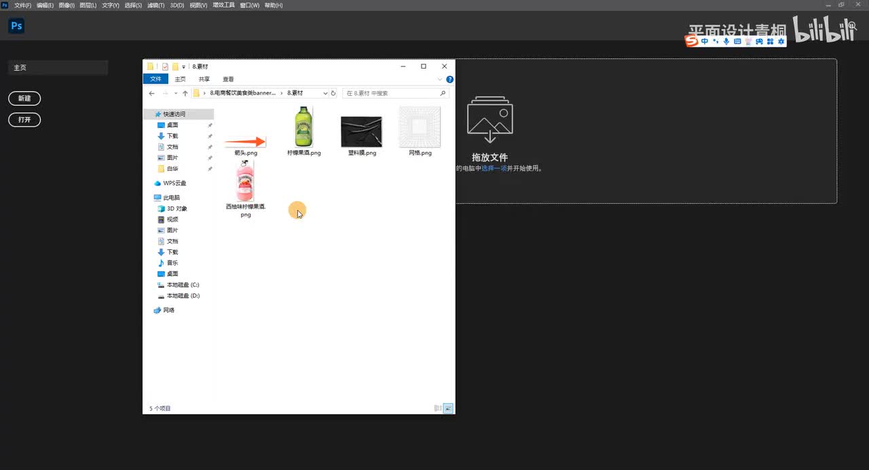
Task: Toggle the Sogou 中 Chinese/English mode icon
Action: [705, 41]
